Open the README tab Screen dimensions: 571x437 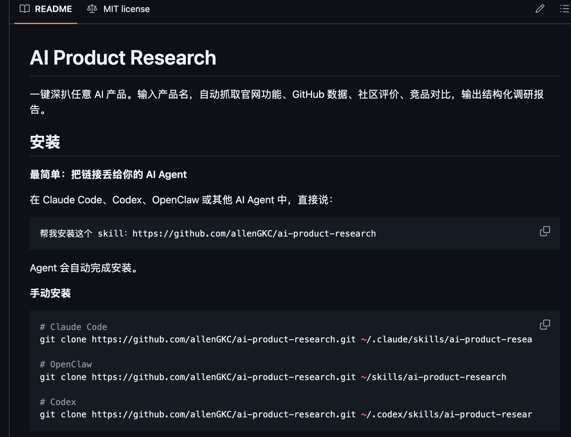pyautogui.click(x=46, y=9)
